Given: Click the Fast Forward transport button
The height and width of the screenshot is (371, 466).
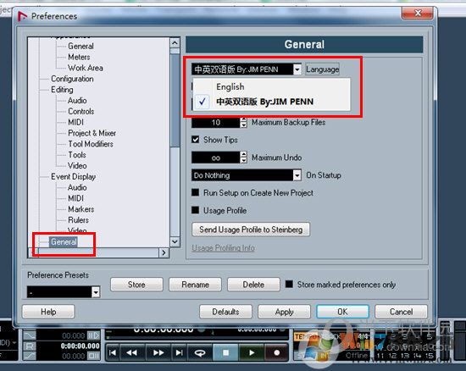Looking at the screenshot, I should pos(158,352).
